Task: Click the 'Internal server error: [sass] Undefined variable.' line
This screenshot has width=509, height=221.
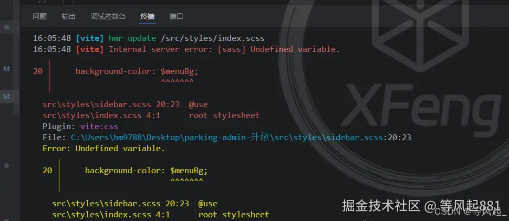Action: click(186, 49)
